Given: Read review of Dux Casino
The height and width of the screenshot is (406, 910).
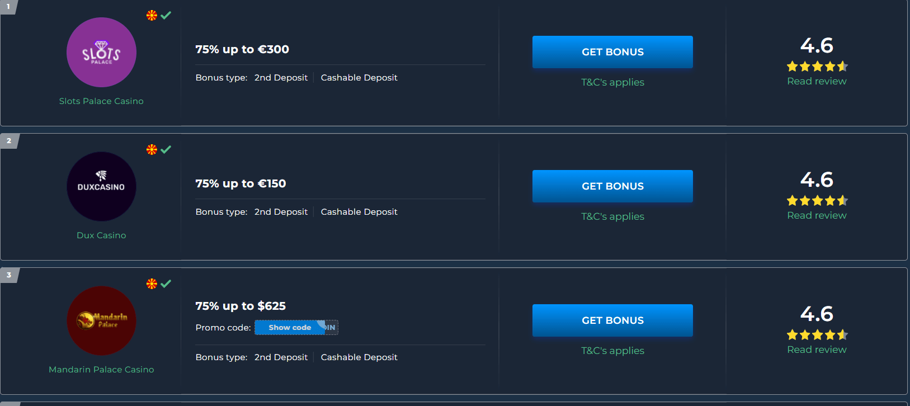Looking at the screenshot, I should 817,215.
